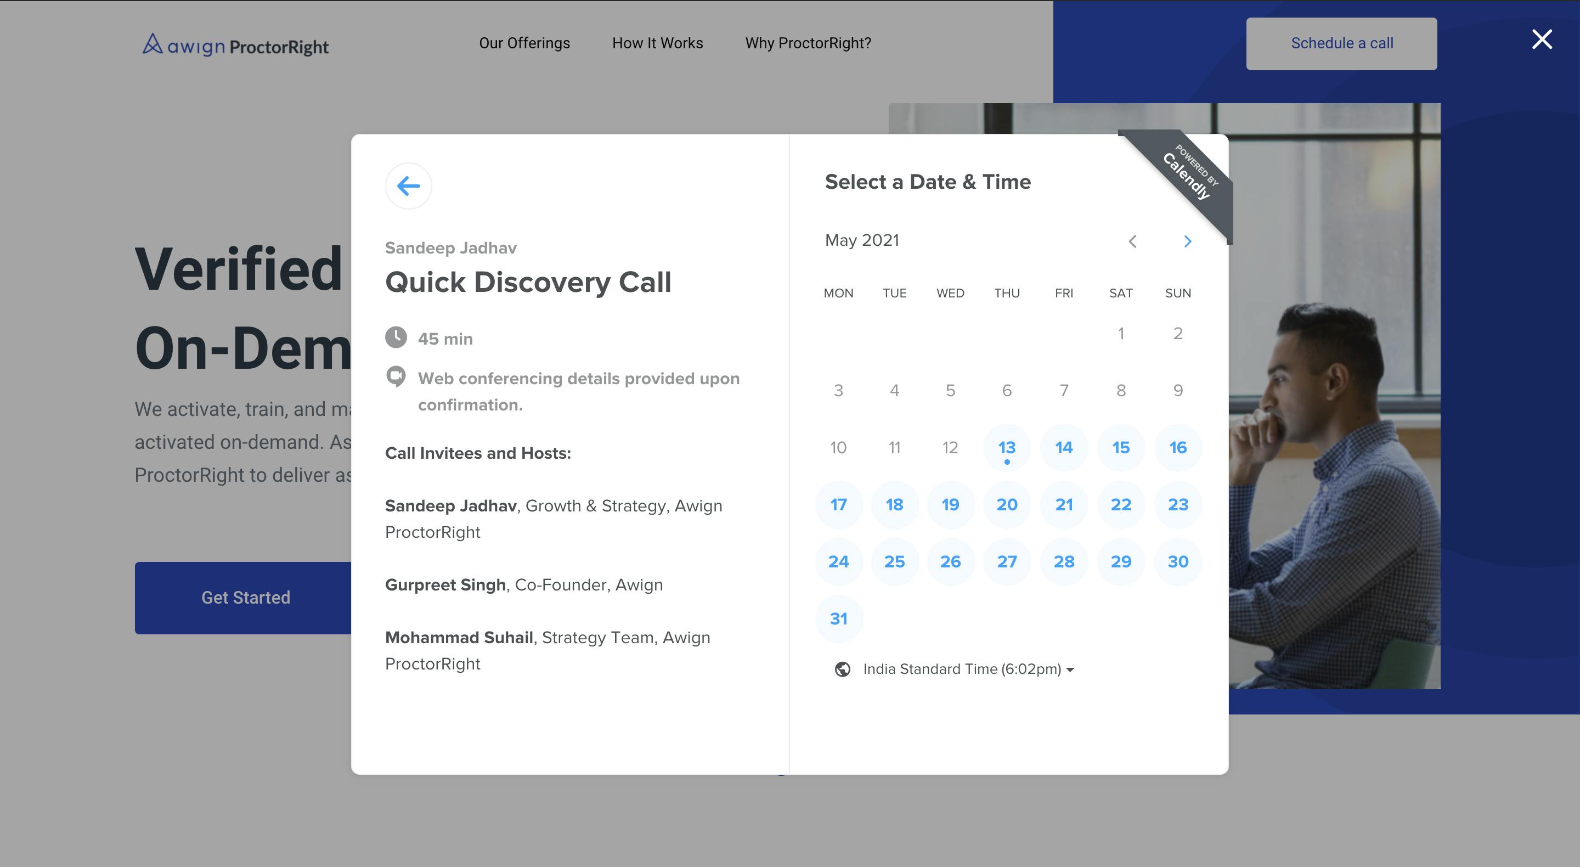This screenshot has width=1580, height=867.
Task: Click the back arrow in scheduling popup
Action: click(409, 186)
